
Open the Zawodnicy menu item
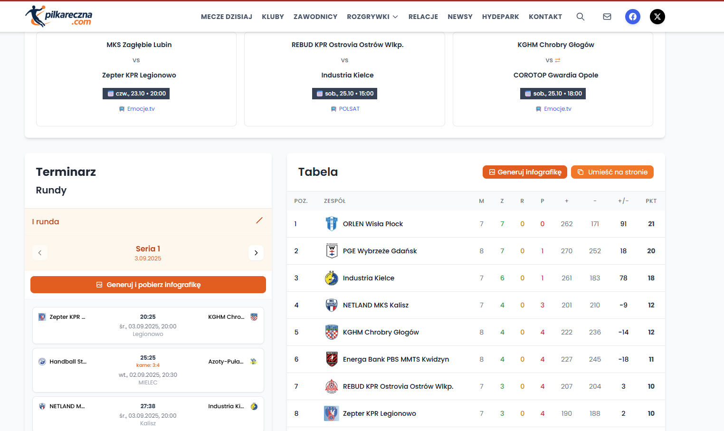(x=315, y=17)
